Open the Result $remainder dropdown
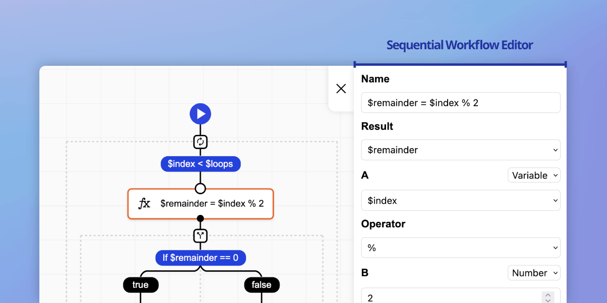Screen dimensions: 607x303 pos(460,150)
